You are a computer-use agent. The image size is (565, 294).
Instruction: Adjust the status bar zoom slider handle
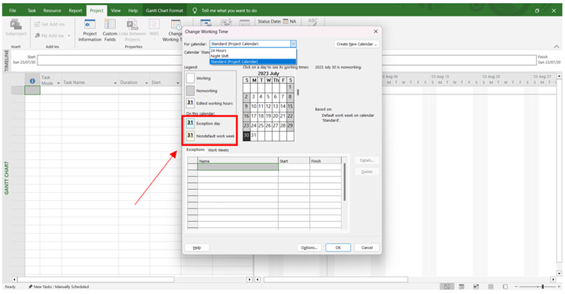[x=542, y=286]
